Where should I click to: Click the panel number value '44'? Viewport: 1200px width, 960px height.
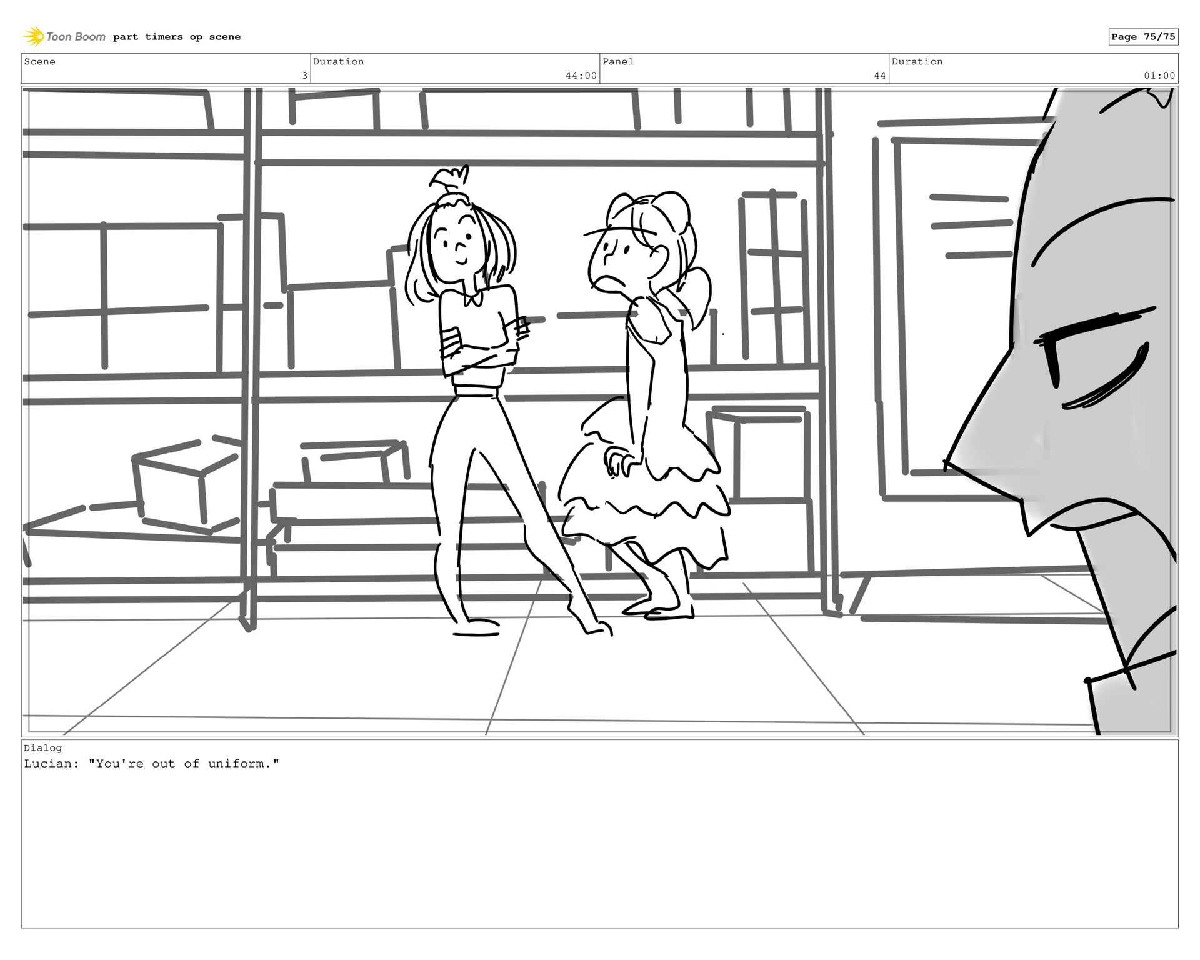tap(880, 76)
